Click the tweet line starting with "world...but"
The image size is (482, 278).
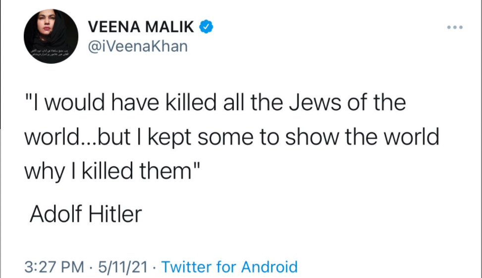pyautogui.click(x=232, y=137)
